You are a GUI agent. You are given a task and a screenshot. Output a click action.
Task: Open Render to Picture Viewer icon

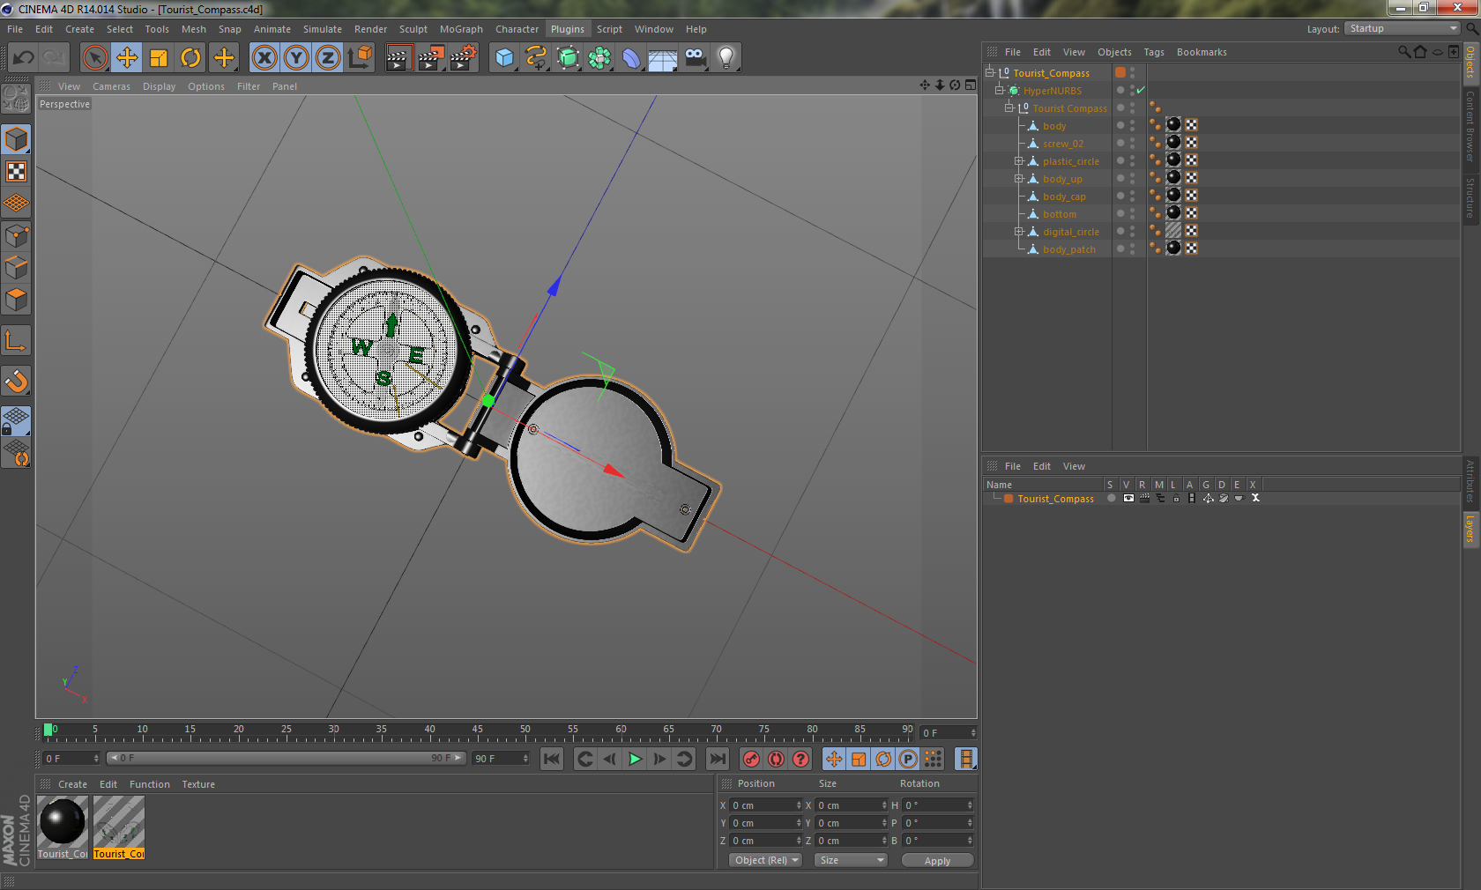[x=430, y=58]
